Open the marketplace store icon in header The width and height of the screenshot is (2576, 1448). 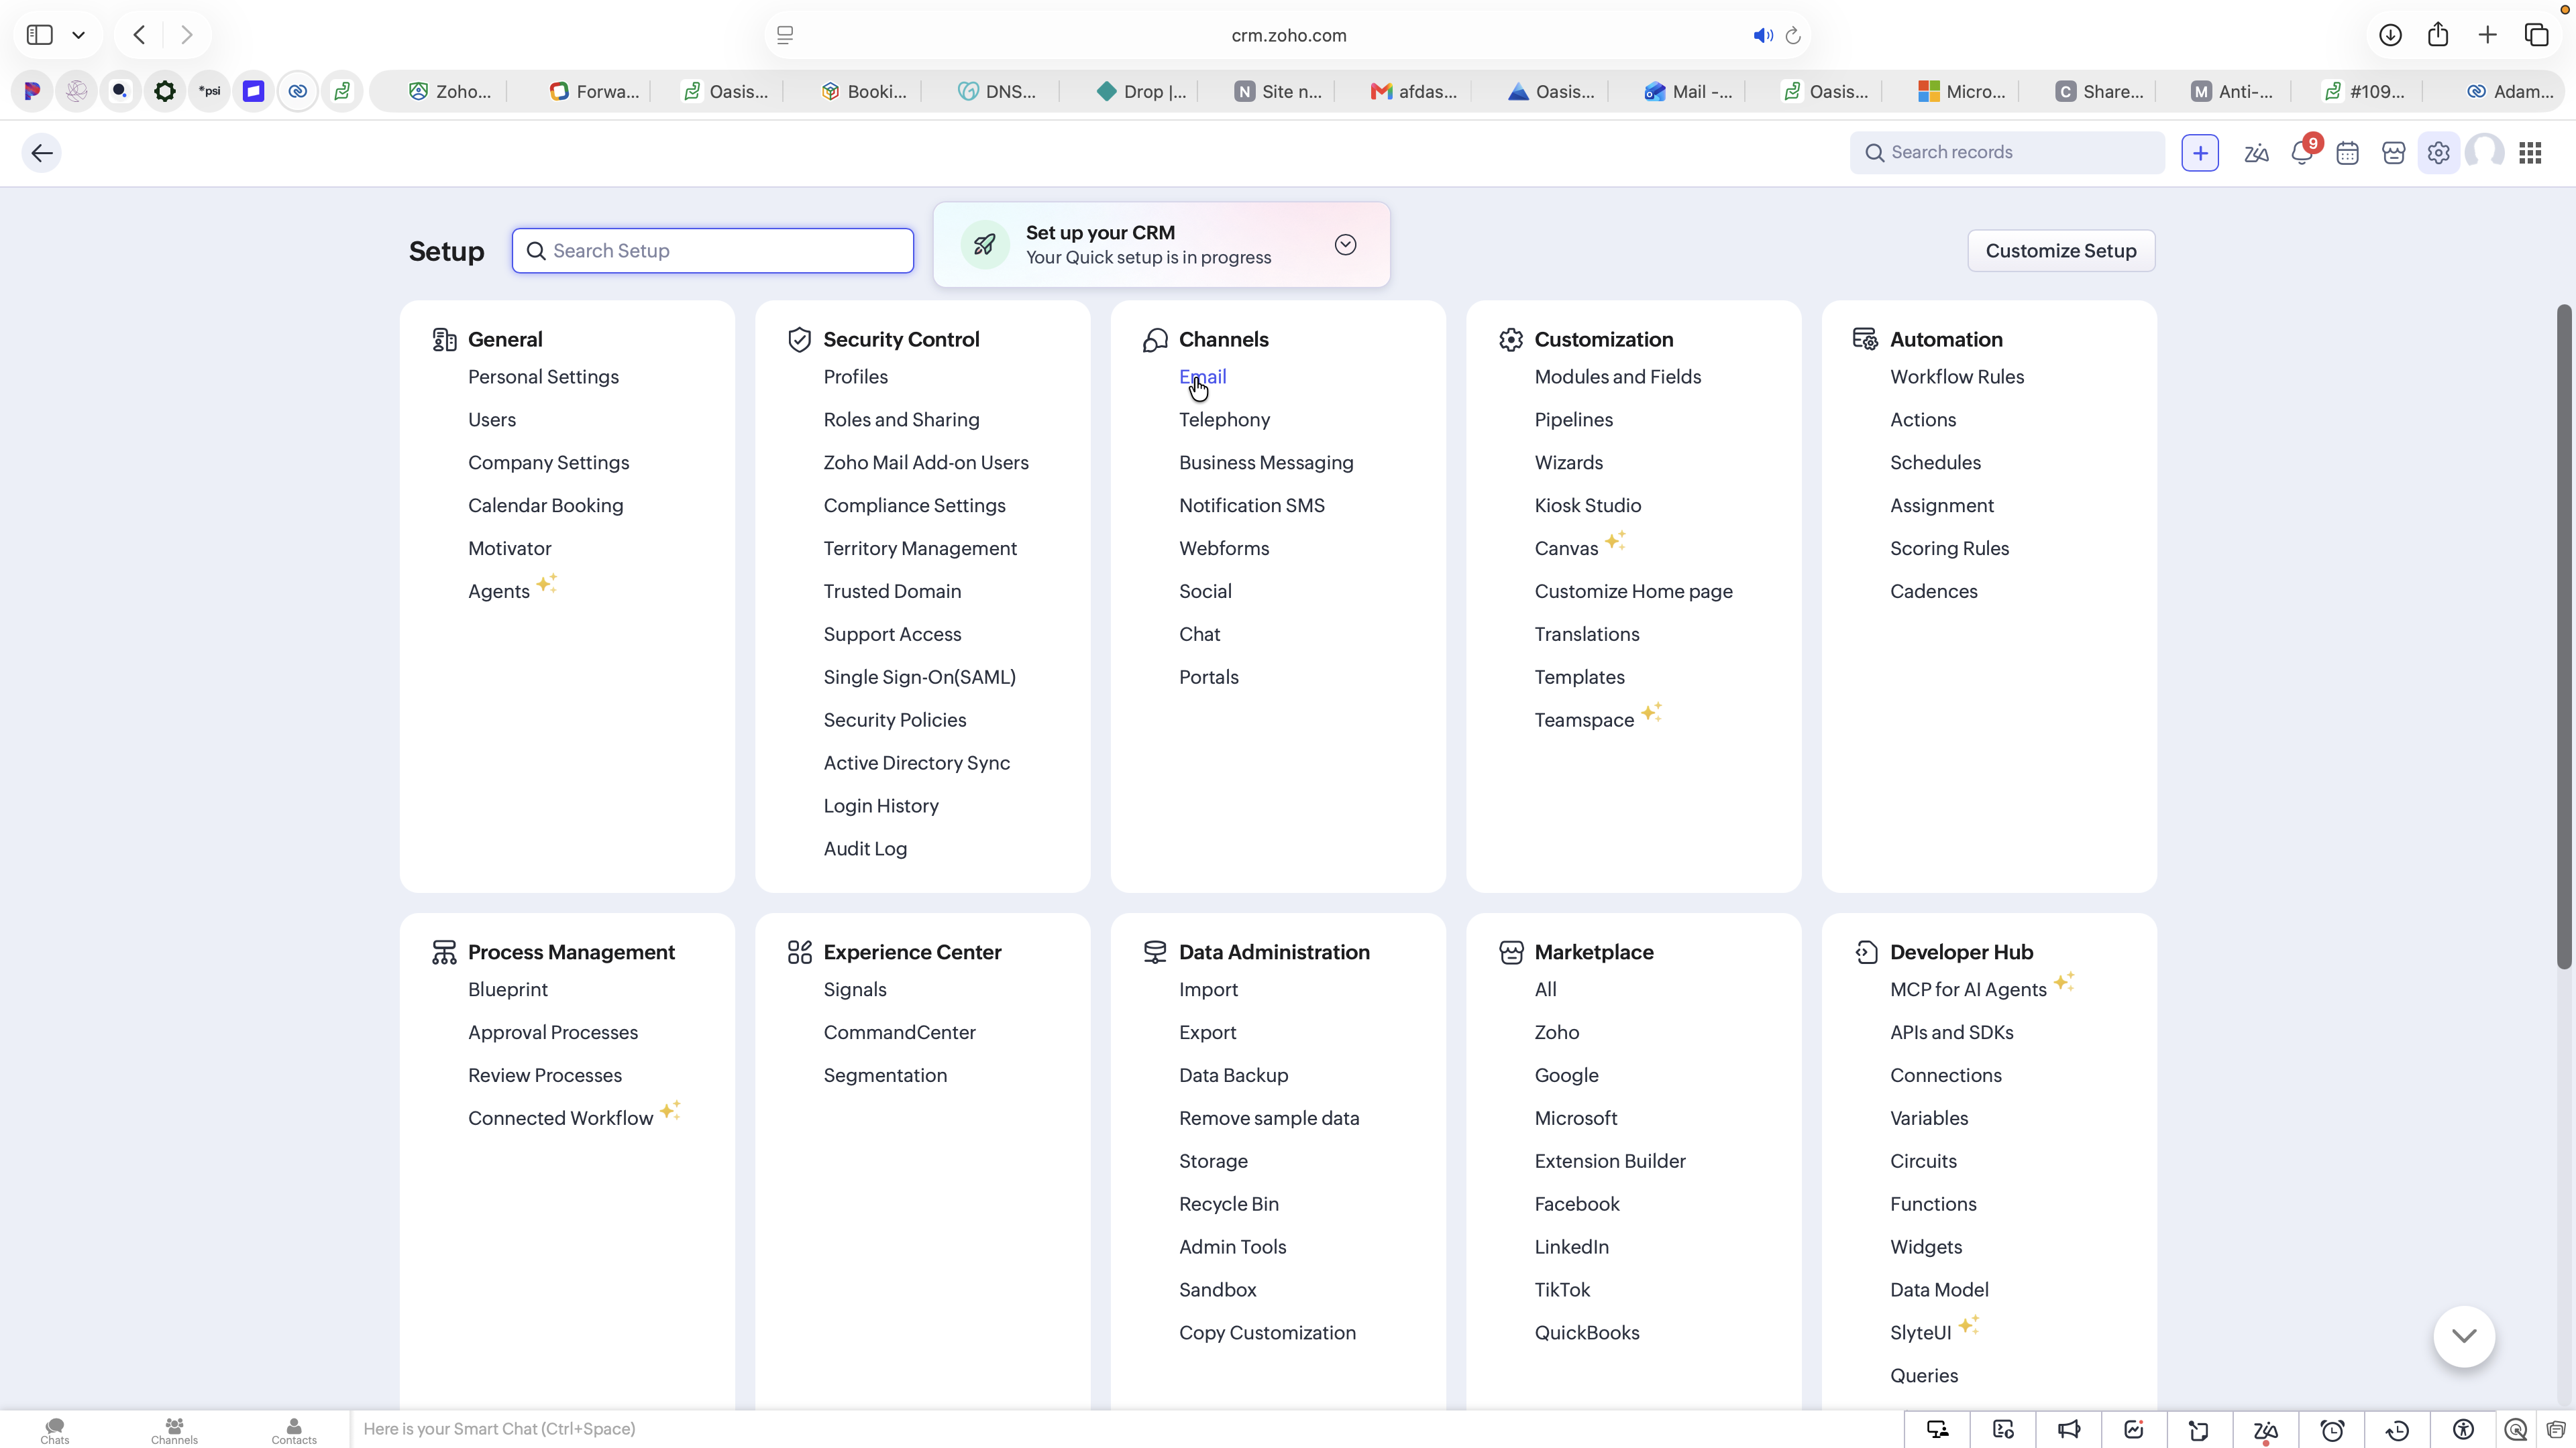click(x=2393, y=153)
